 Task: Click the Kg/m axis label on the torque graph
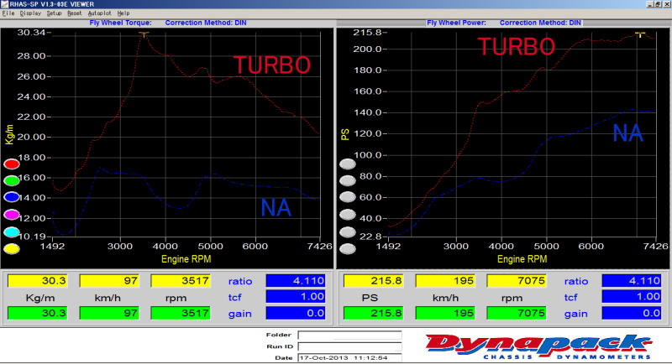click(x=9, y=135)
